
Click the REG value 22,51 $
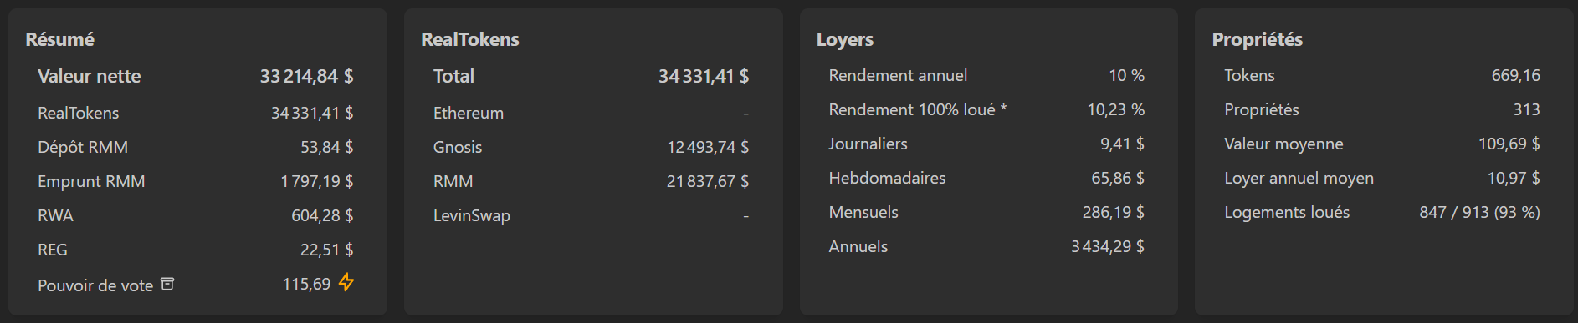[326, 250]
